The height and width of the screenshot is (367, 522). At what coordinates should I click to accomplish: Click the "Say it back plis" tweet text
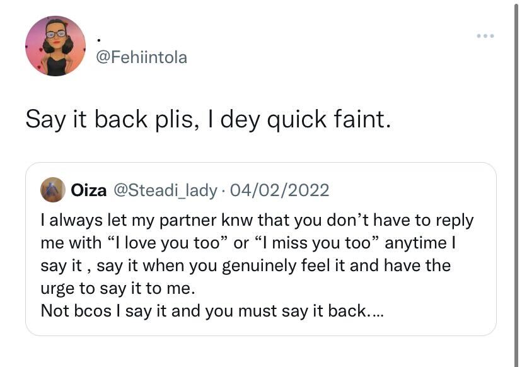[110, 119]
